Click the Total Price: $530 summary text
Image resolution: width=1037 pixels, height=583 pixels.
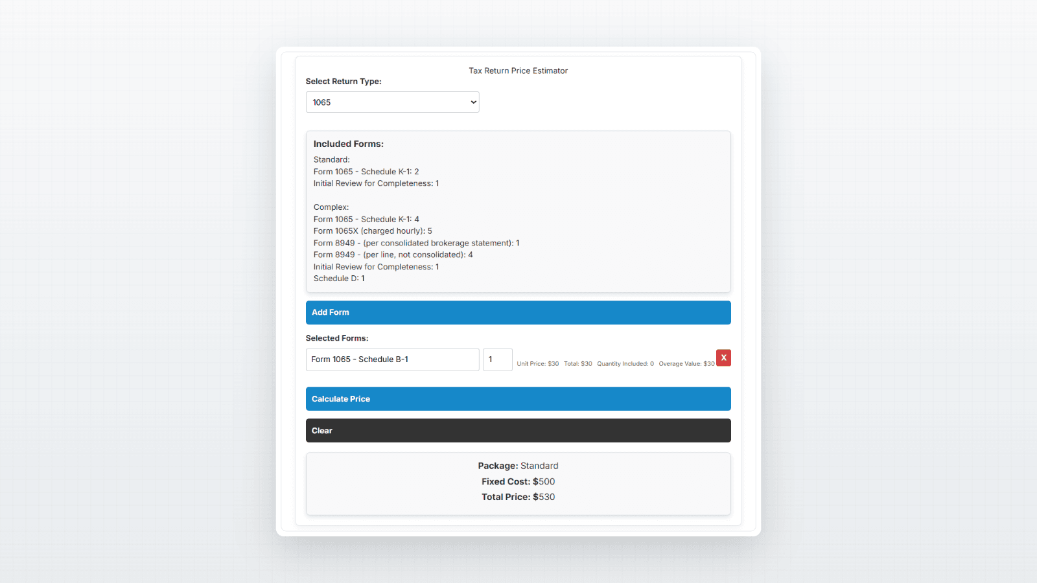pyautogui.click(x=518, y=497)
